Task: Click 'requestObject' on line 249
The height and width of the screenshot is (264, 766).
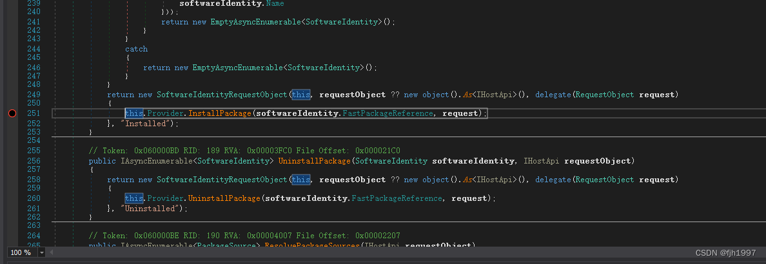Action: 352,95
